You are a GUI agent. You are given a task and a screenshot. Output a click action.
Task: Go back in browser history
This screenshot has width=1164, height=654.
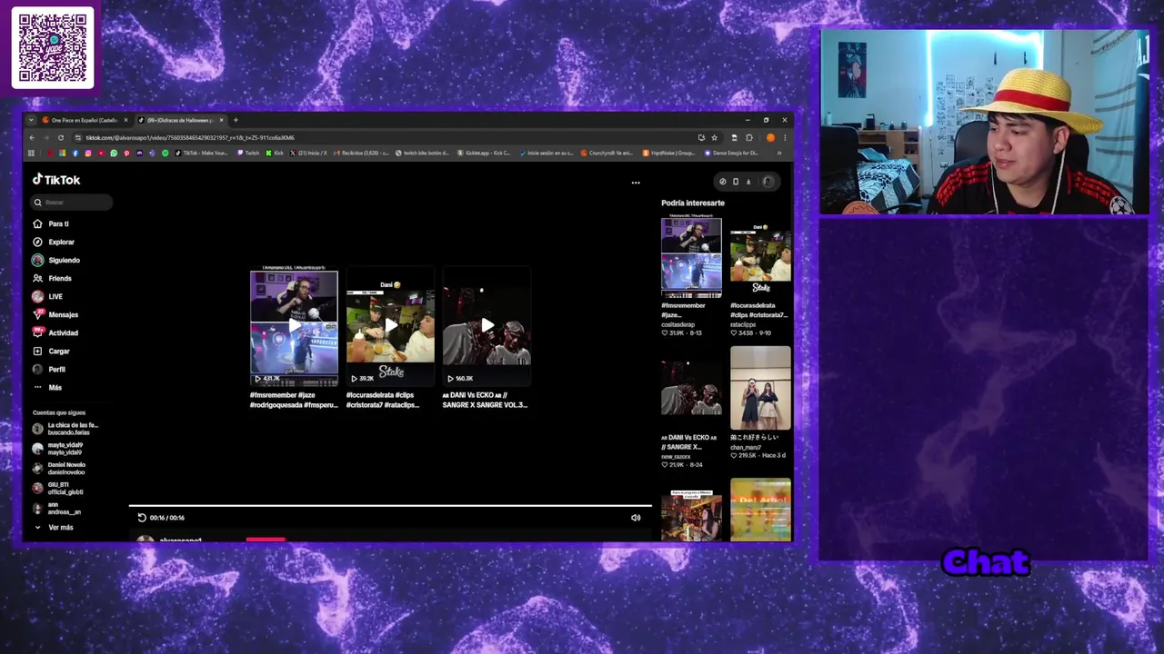click(x=32, y=138)
